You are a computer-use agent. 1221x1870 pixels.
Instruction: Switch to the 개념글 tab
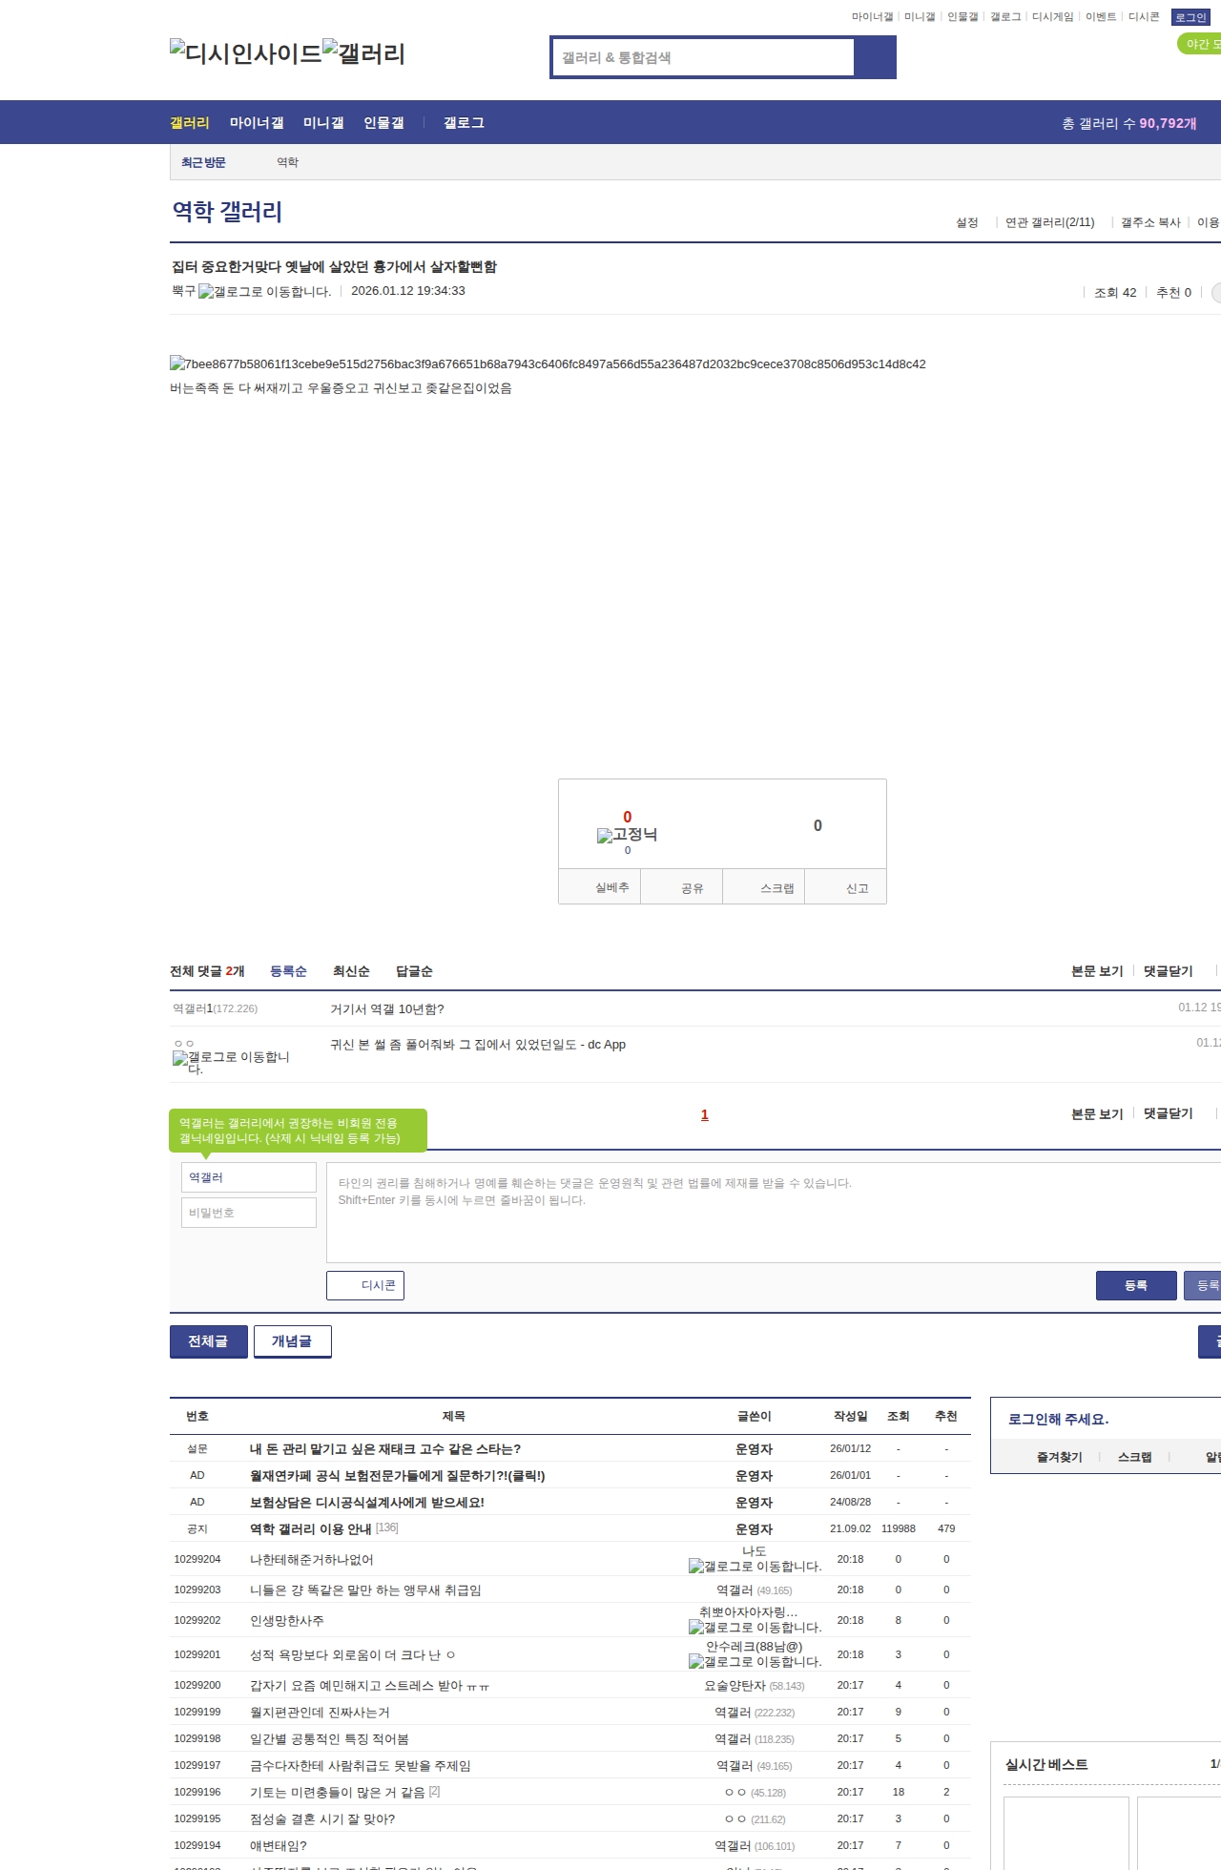[292, 1341]
